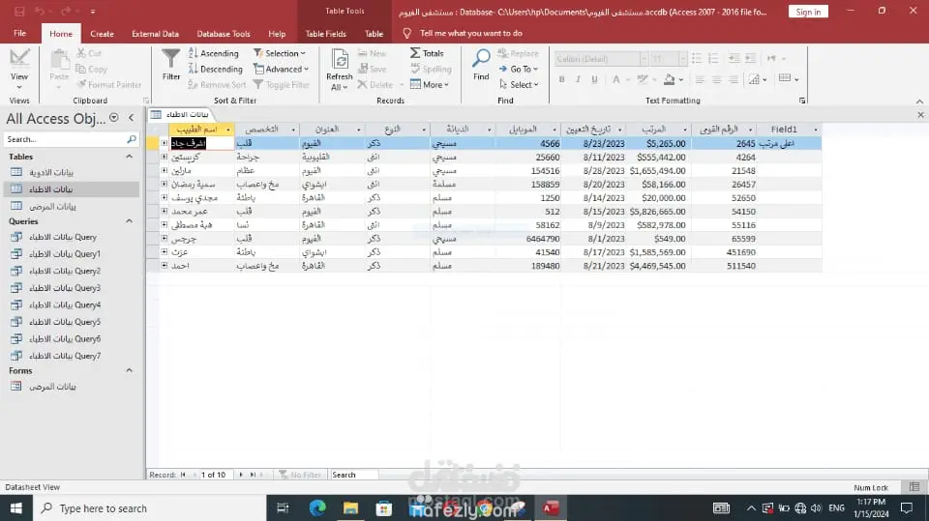Collapse the Forms group in navigation pane
This screenshot has width=929, height=521.
(x=129, y=370)
